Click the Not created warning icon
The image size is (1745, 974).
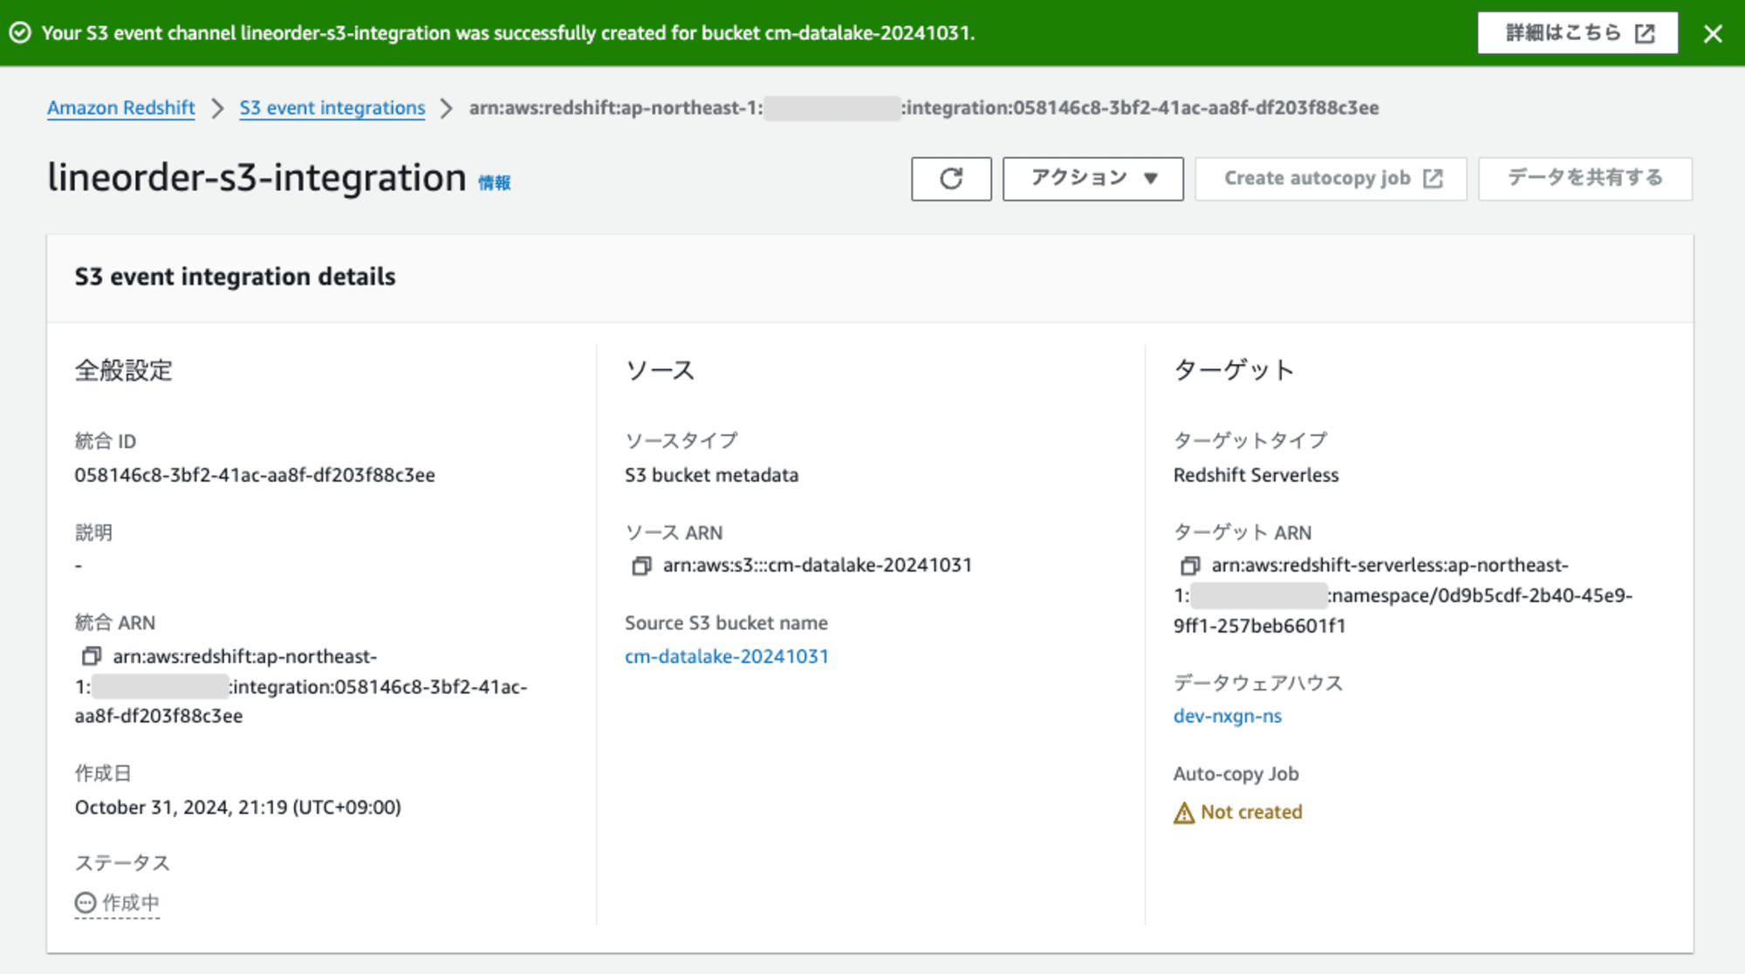(1184, 813)
